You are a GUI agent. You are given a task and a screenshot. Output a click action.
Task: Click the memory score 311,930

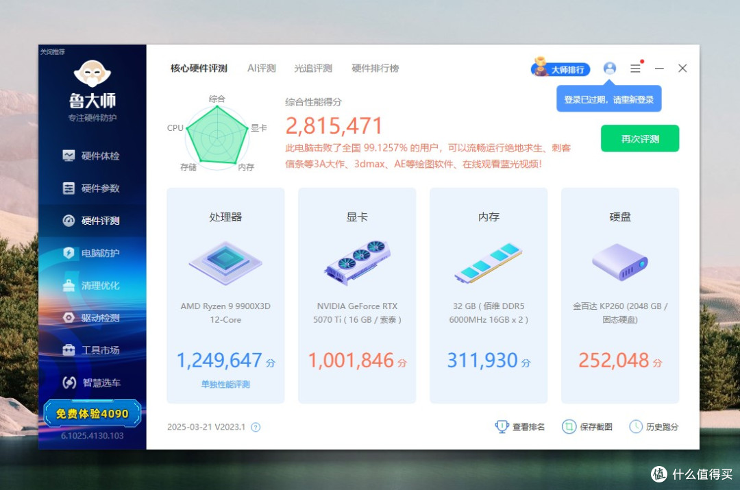click(482, 360)
